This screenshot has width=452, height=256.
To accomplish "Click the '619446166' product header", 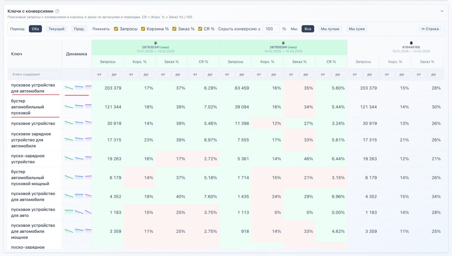I will pos(411,47).
